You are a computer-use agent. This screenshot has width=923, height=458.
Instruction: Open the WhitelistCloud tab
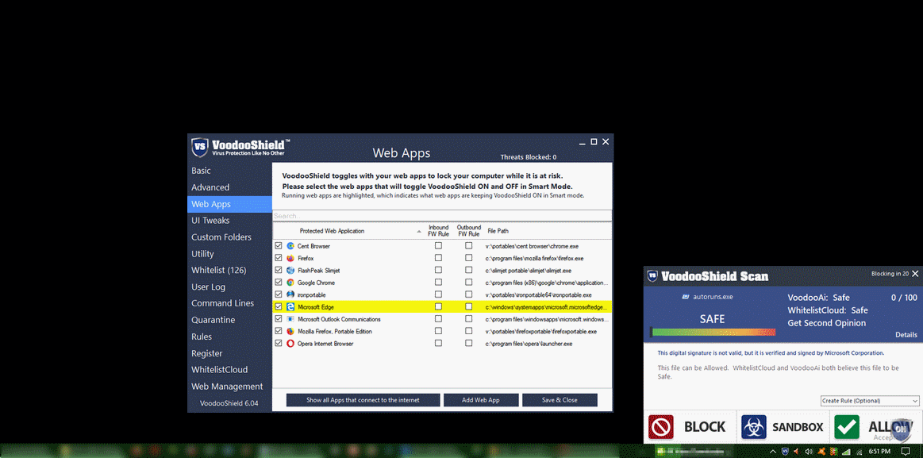point(219,370)
